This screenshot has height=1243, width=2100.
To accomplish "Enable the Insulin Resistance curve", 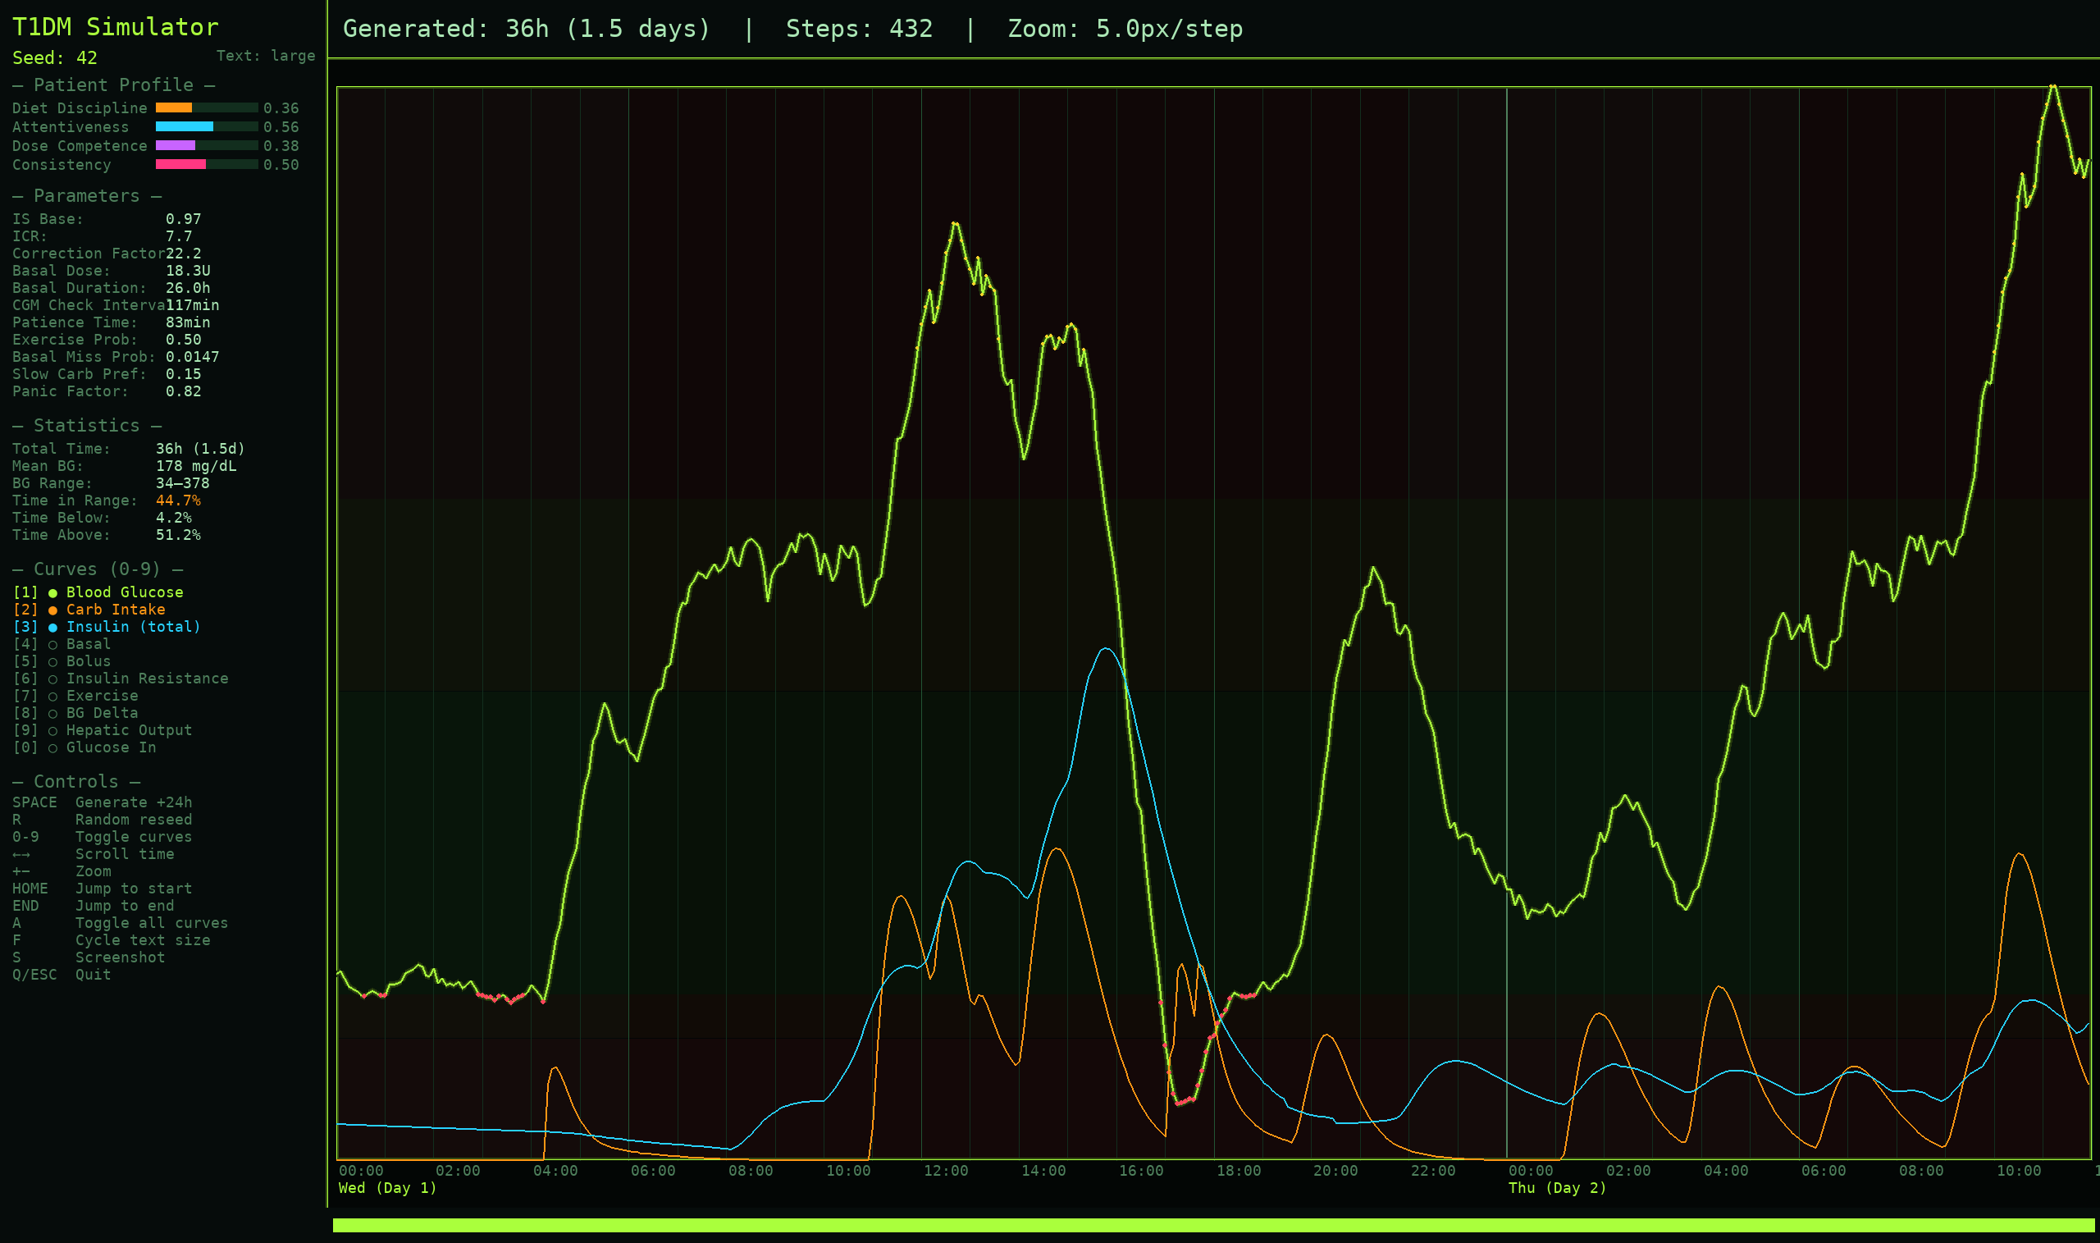I will 121,679.
